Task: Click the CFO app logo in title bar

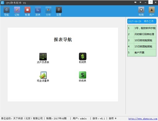Action: (x=2, y=2)
